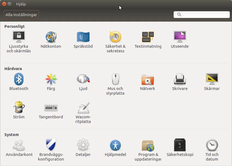The height and width of the screenshot is (166, 232).
Task: Click the Alla inställningar button
Action: click(x=21, y=15)
